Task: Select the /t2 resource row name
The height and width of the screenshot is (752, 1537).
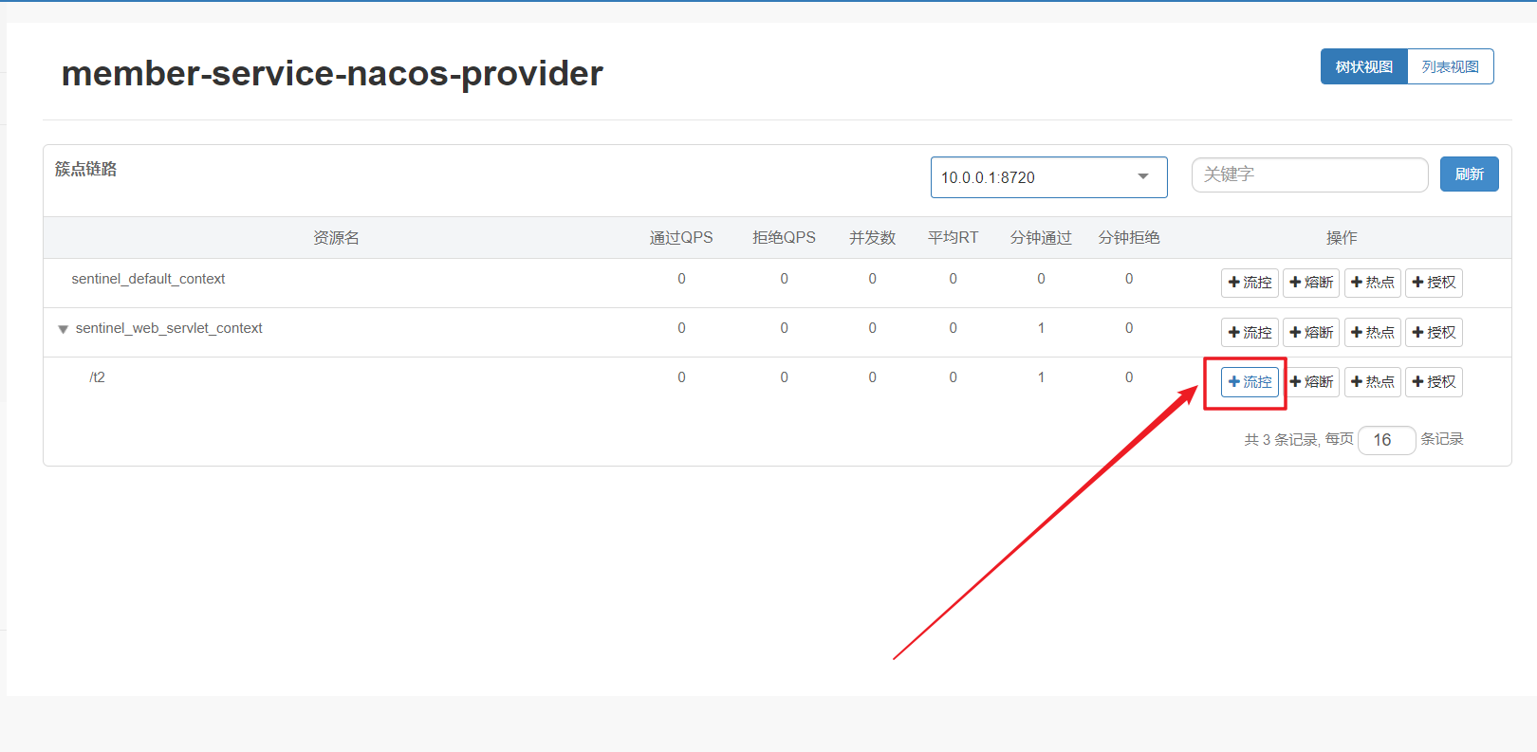Action: point(98,377)
